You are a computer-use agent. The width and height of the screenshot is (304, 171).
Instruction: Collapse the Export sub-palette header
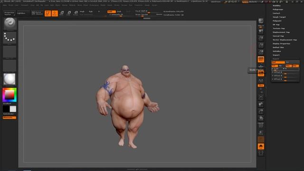click(276, 59)
